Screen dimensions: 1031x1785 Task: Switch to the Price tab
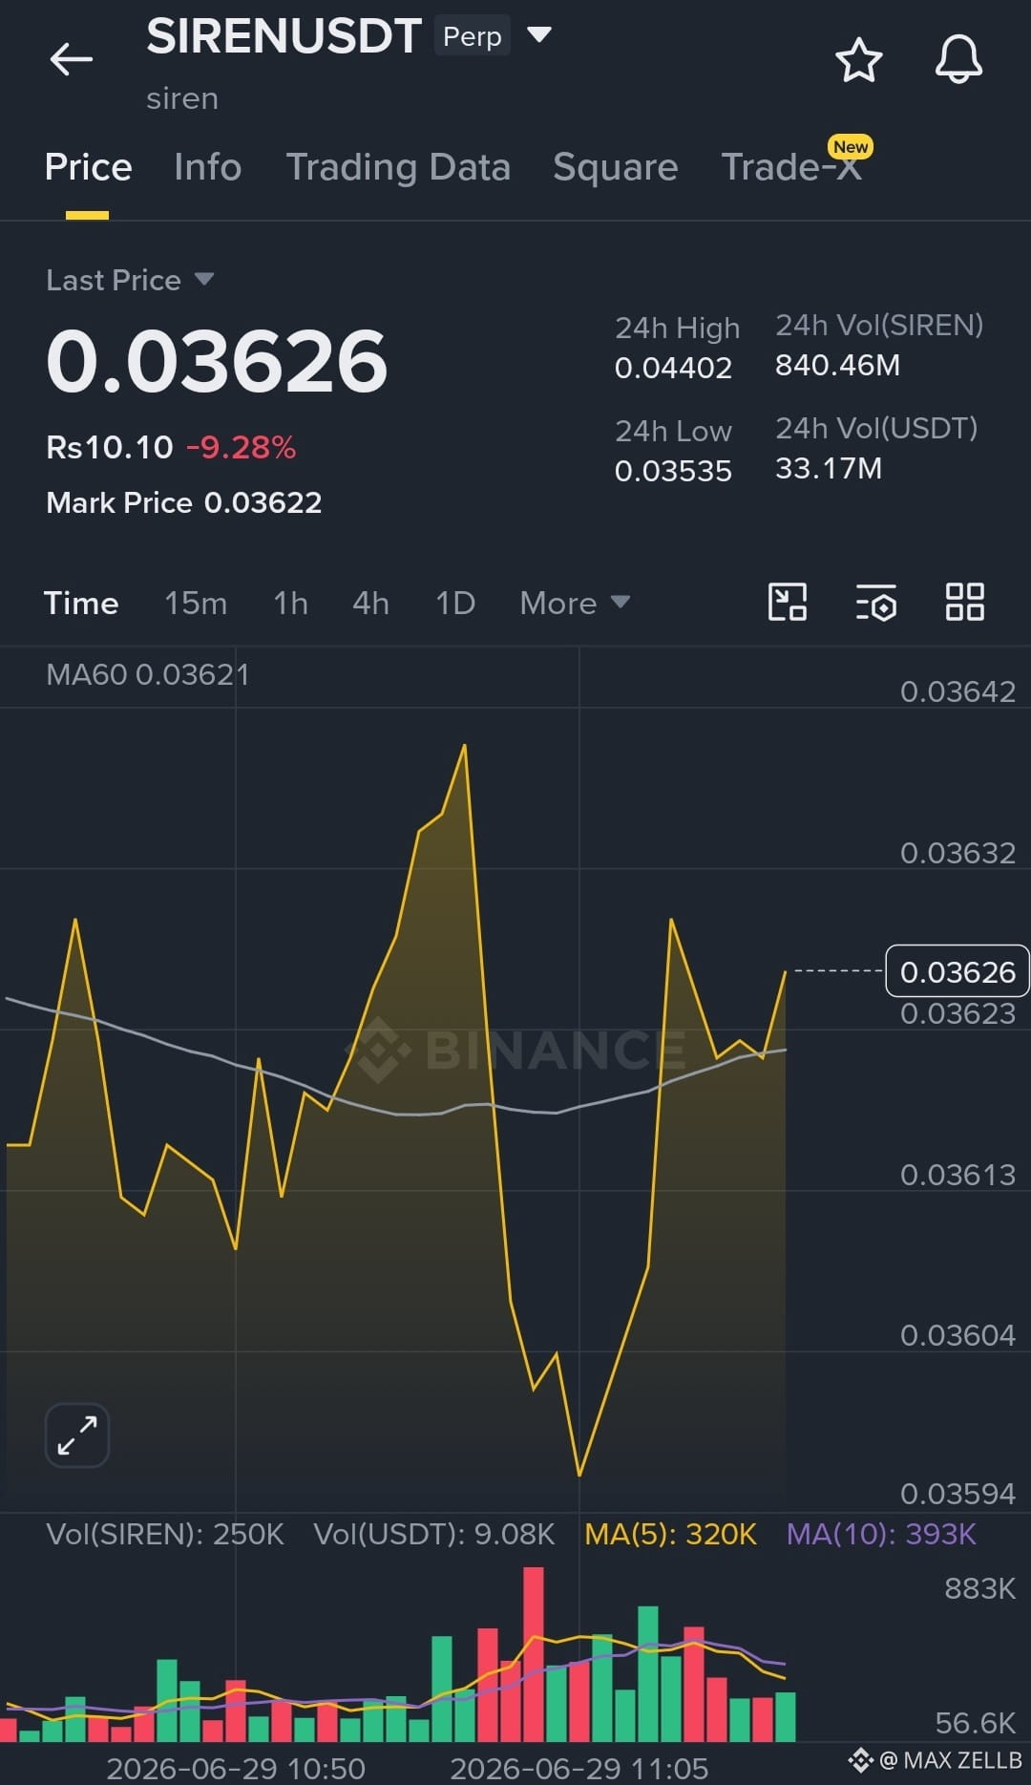(x=88, y=167)
